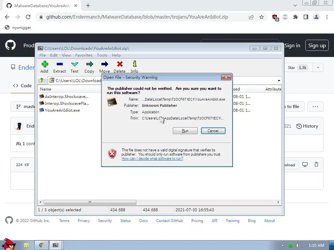Bookmark this page with star icon
334x250 pixels.
pyautogui.click(x=262, y=17)
